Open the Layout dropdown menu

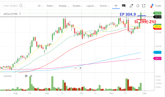91,6
